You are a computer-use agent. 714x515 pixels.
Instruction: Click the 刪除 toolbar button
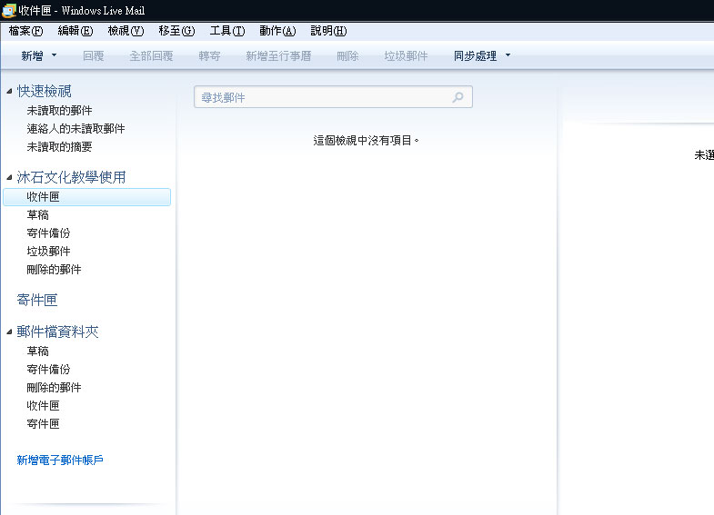(x=347, y=56)
